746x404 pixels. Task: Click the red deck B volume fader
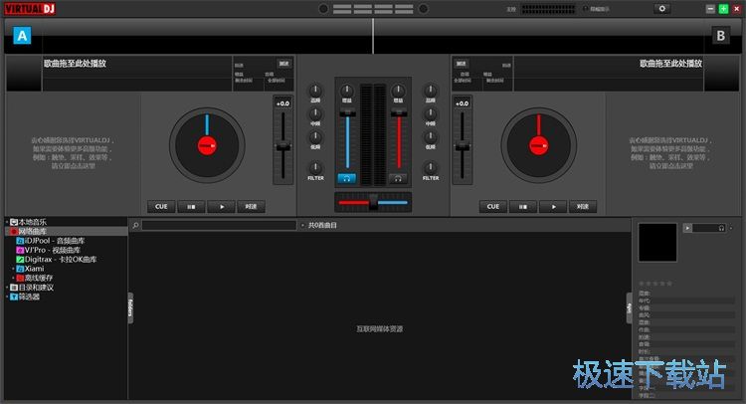(399, 112)
